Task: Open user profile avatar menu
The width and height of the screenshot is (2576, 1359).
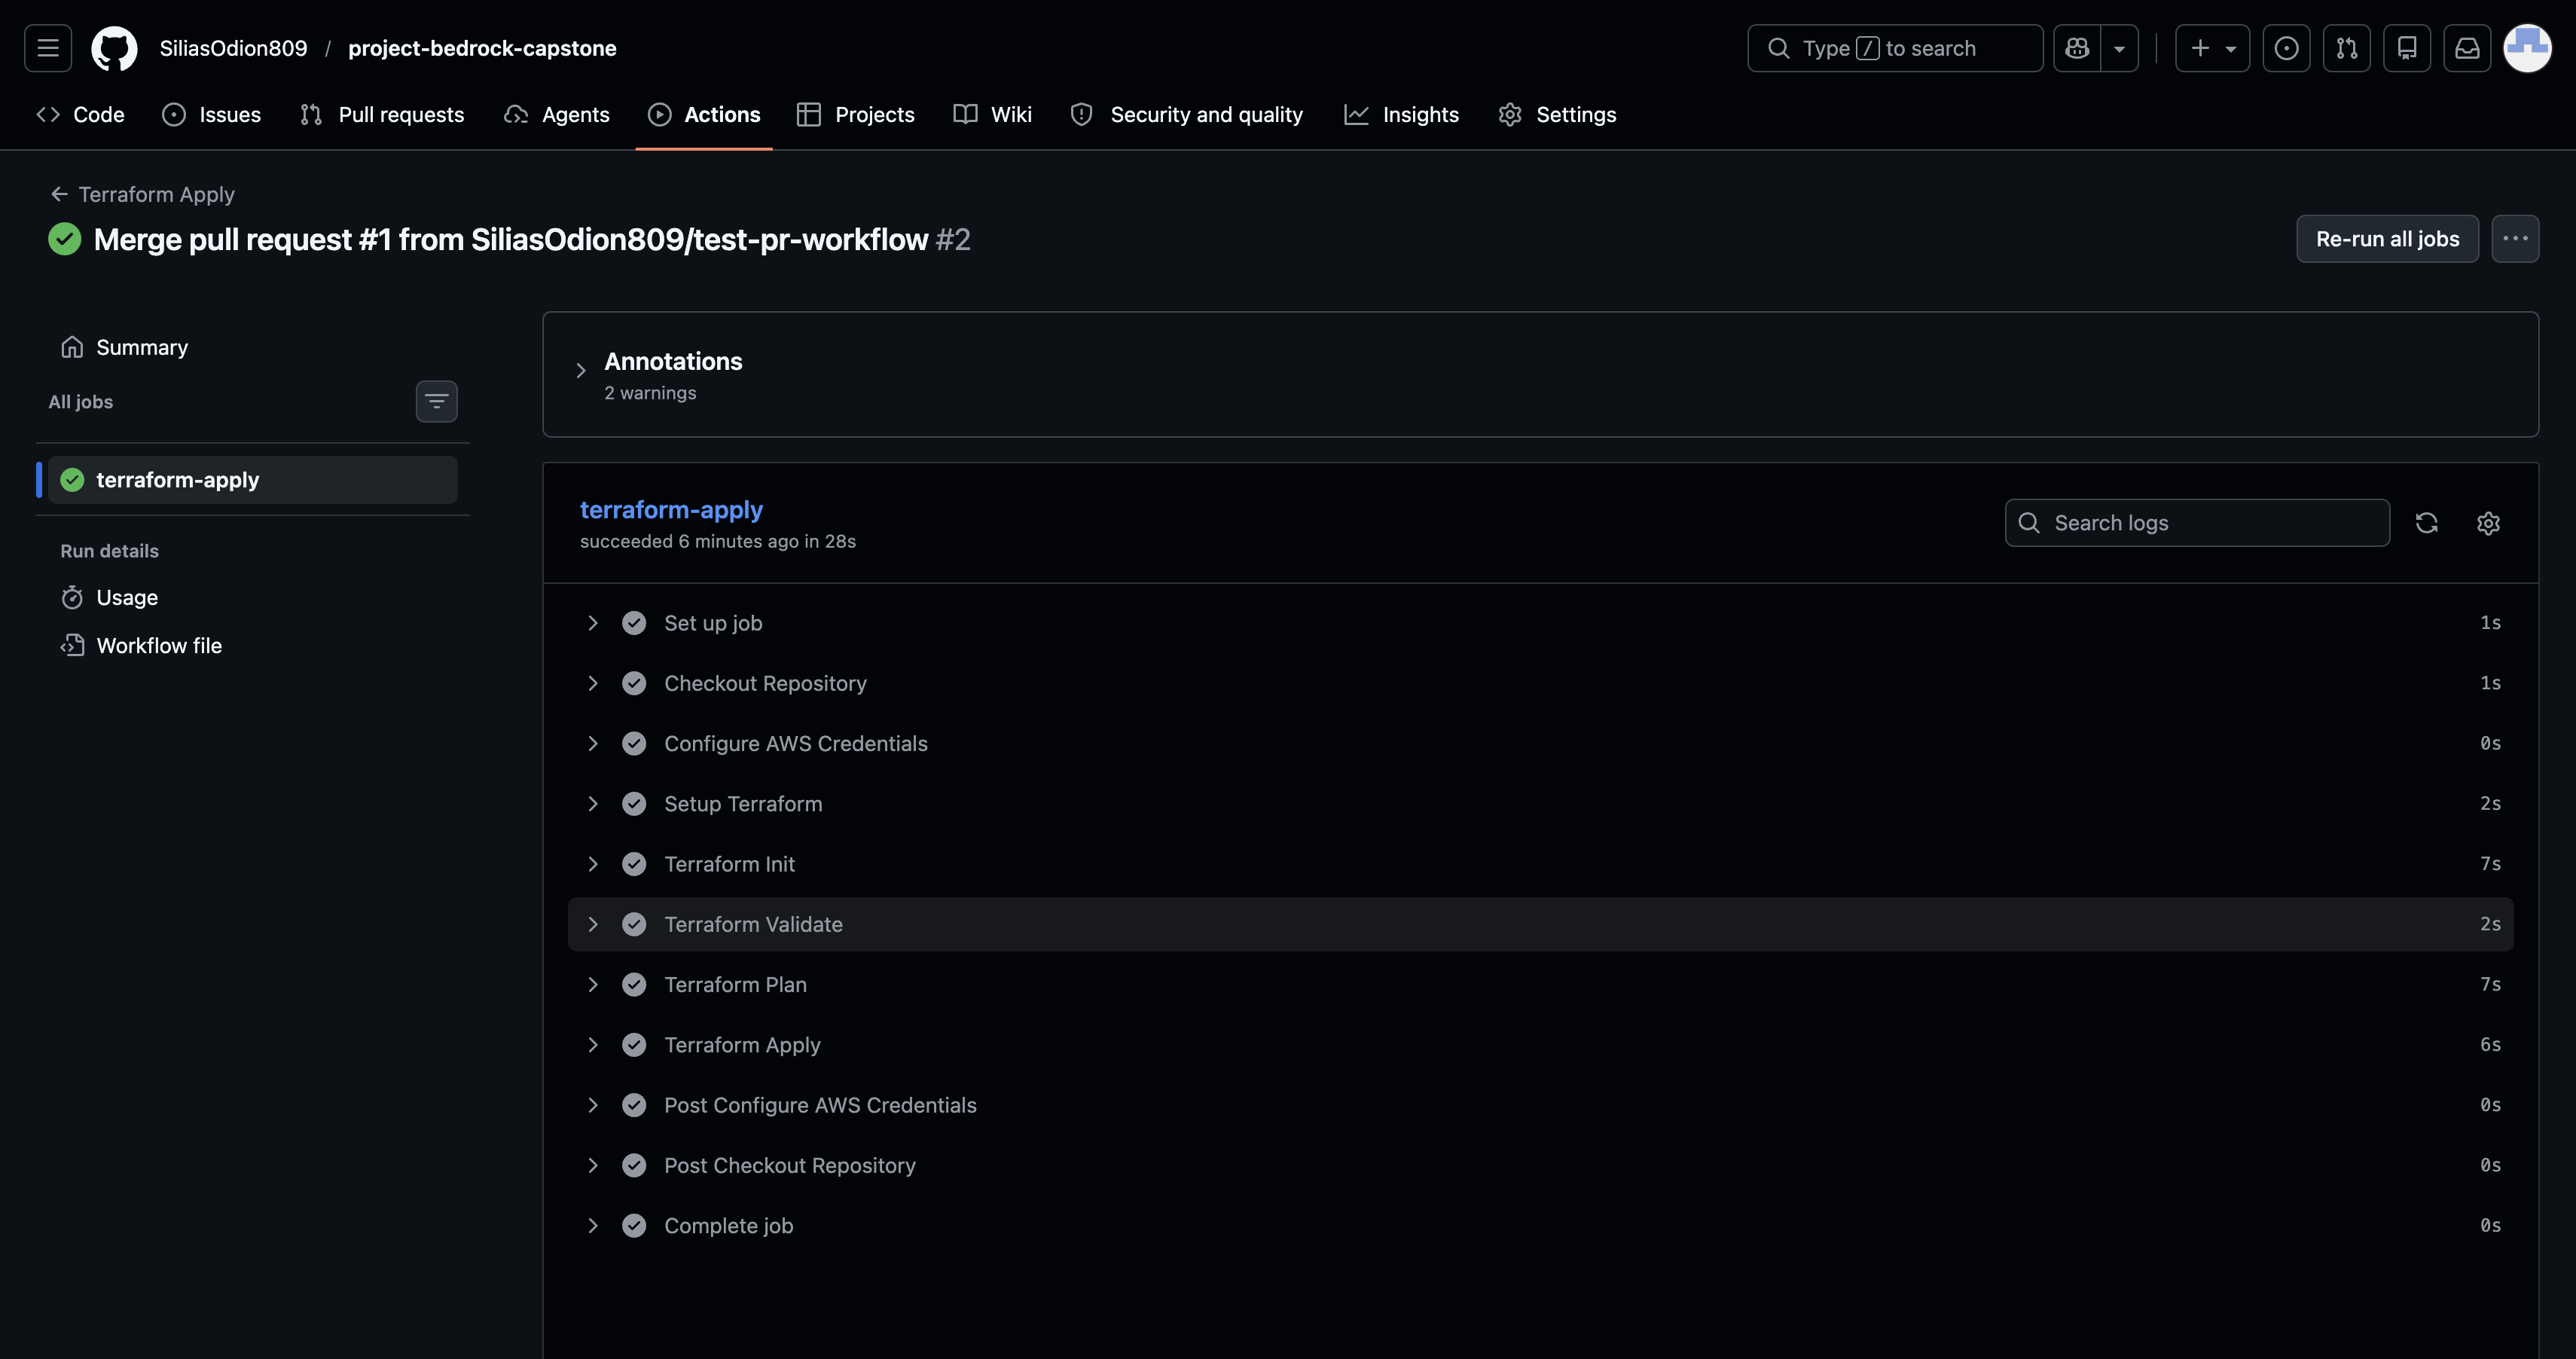Action: pos(2527,48)
